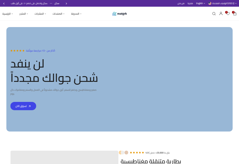
Task: Click the hero heading لن ينفد
Action: pos(27,64)
